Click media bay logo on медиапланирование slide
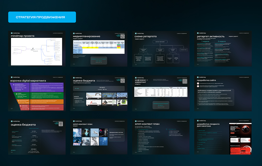The image size is (262, 166). 77,33
